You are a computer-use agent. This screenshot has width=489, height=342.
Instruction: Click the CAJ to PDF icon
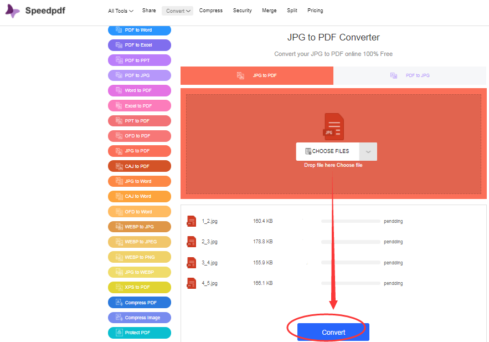click(x=119, y=166)
